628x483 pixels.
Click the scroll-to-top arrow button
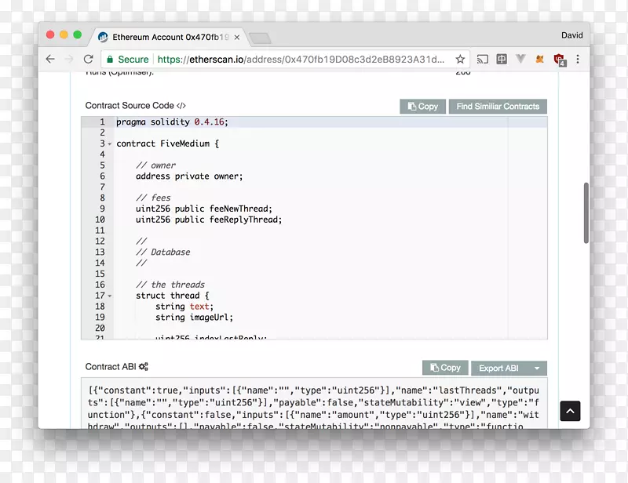pyautogui.click(x=571, y=411)
